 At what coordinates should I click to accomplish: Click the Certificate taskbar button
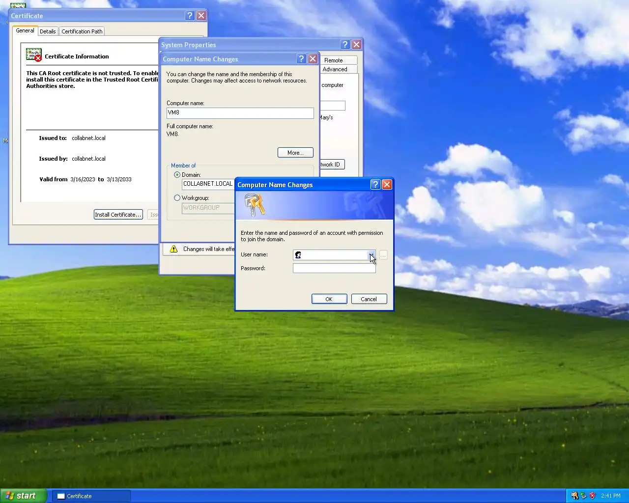[x=91, y=496]
